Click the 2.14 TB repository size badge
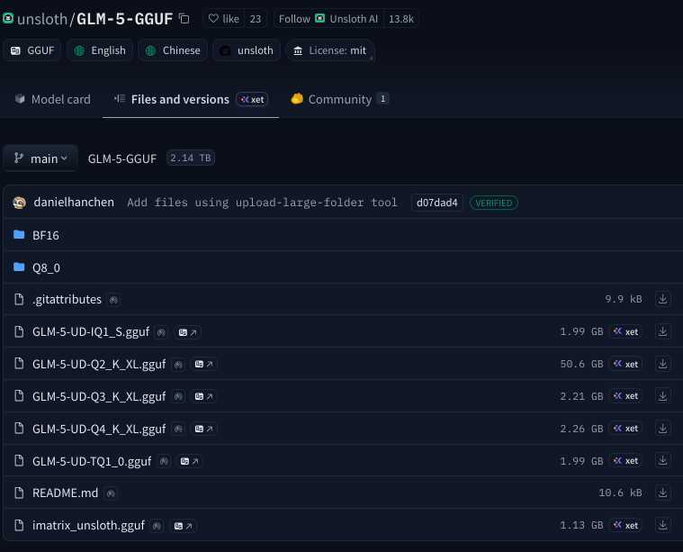This screenshot has width=683, height=552. coord(191,158)
